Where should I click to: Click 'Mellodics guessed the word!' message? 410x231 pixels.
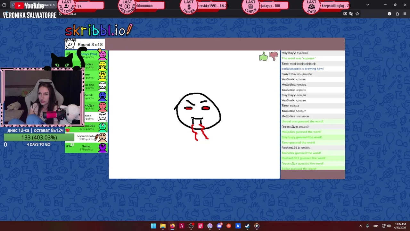(x=301, y=132)
